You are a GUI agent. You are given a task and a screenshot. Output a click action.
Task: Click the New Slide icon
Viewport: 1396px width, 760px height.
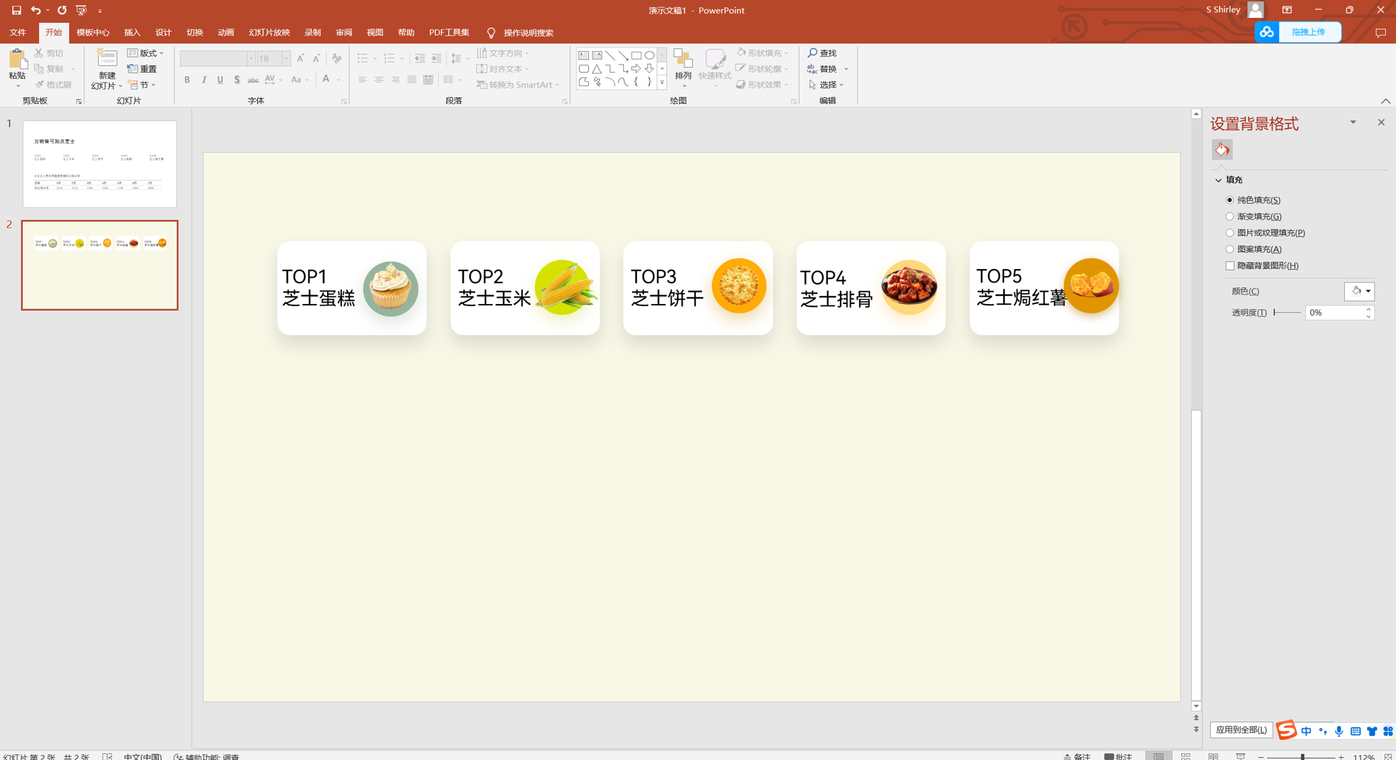click(x=106, y=59)
